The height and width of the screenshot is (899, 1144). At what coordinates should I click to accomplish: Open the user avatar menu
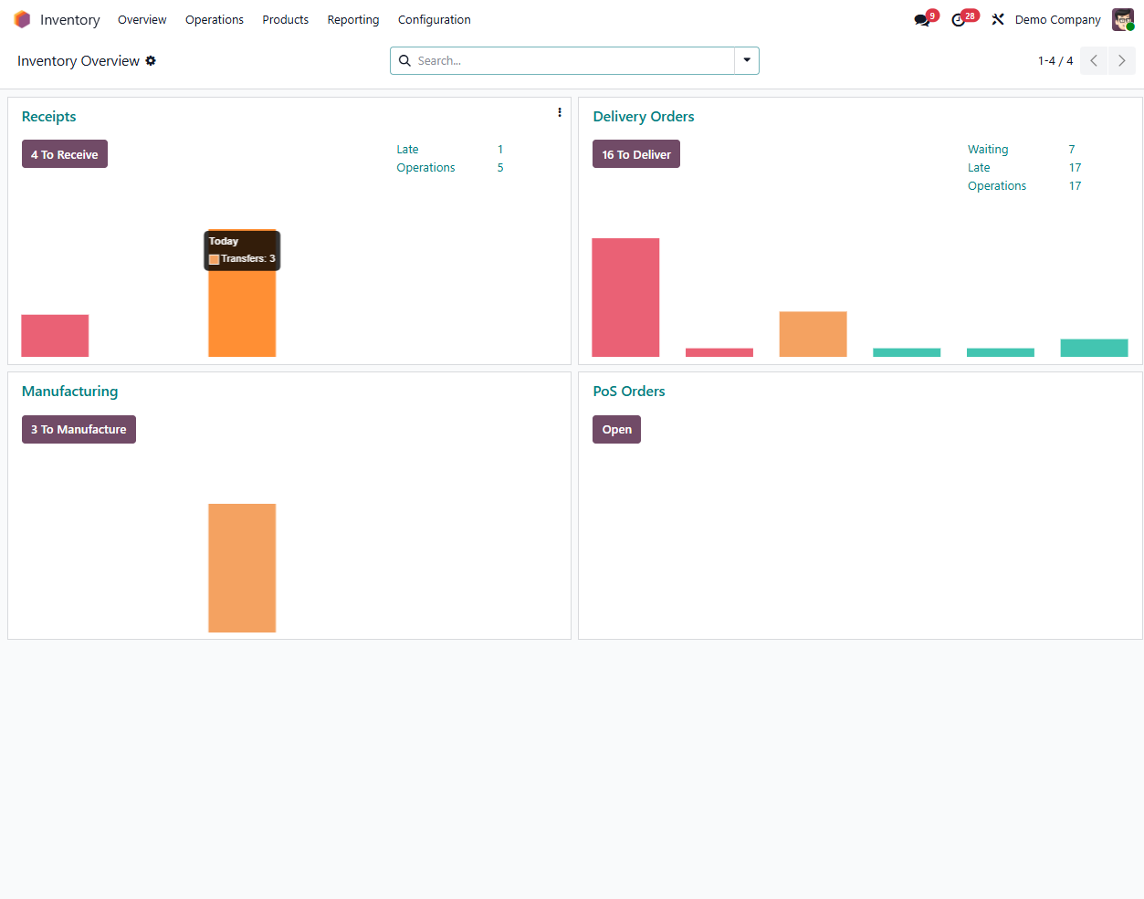point(1122,19)
